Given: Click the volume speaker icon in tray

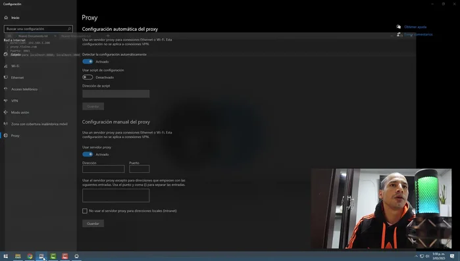Looking at the screenshot, I should (x=428, y=256).
